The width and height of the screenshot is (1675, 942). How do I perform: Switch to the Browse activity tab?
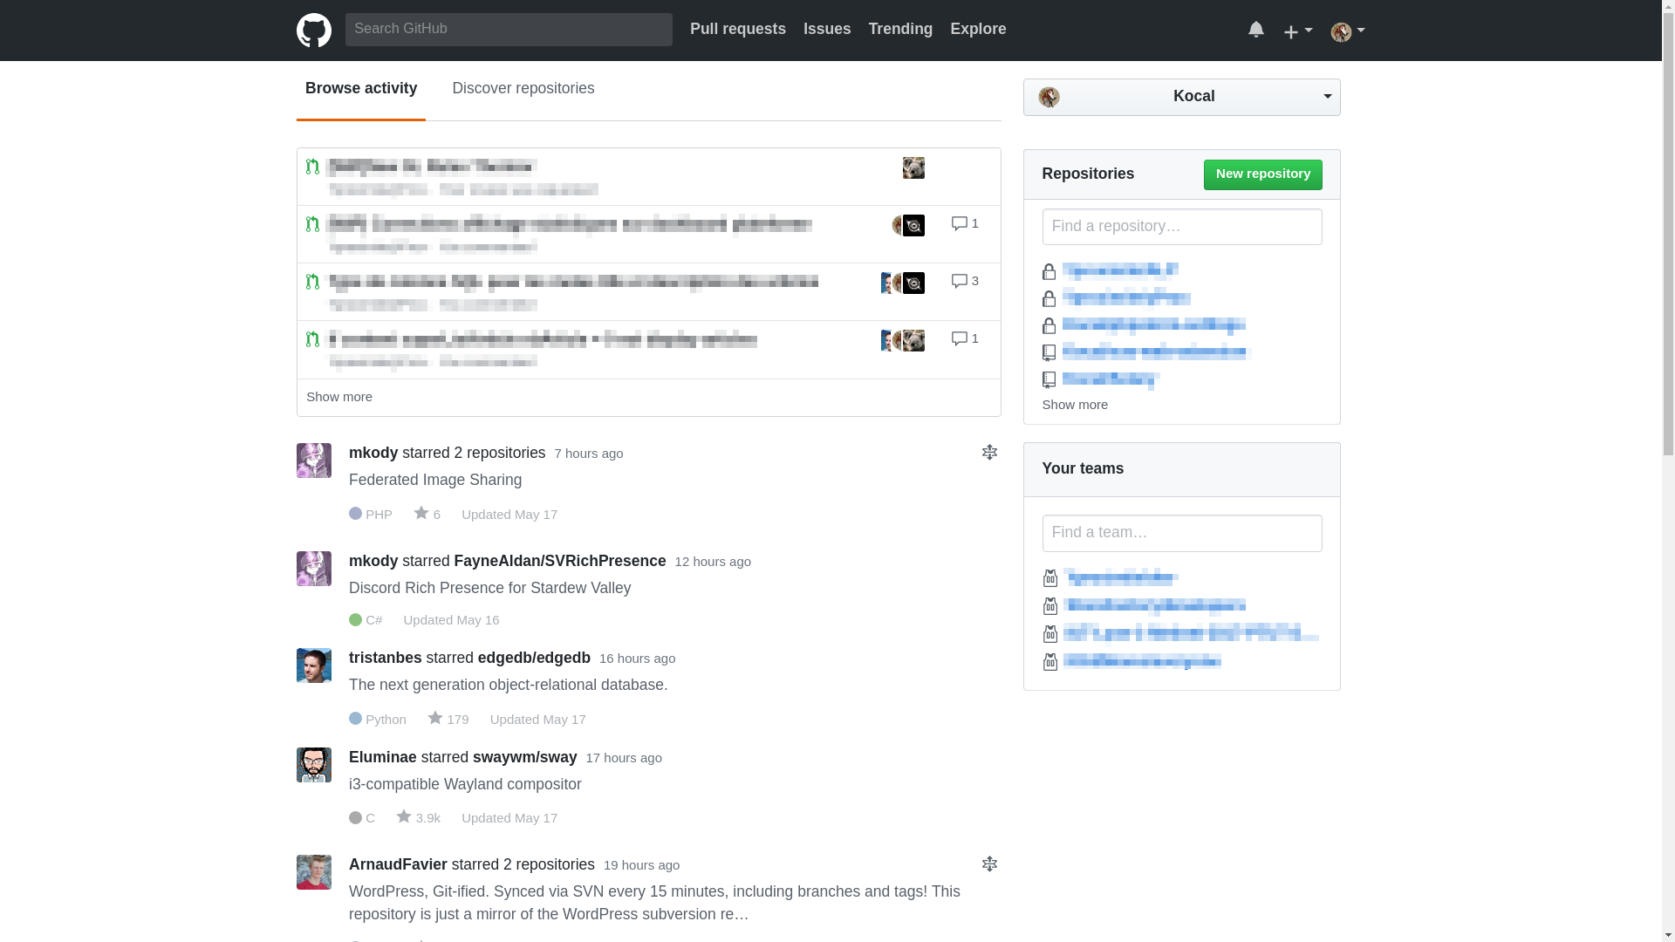pyautogui.click(x=361, y=89)
